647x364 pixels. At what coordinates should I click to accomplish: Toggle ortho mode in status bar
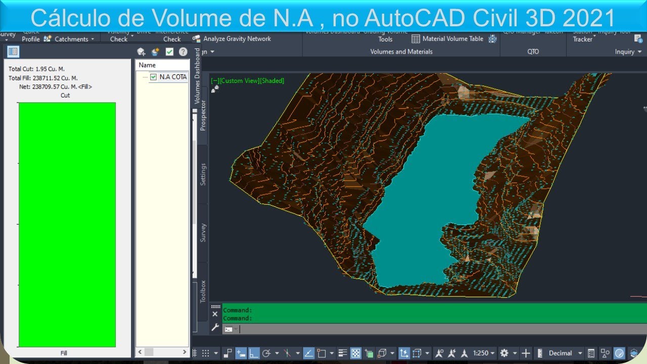(x=254, y=353)
